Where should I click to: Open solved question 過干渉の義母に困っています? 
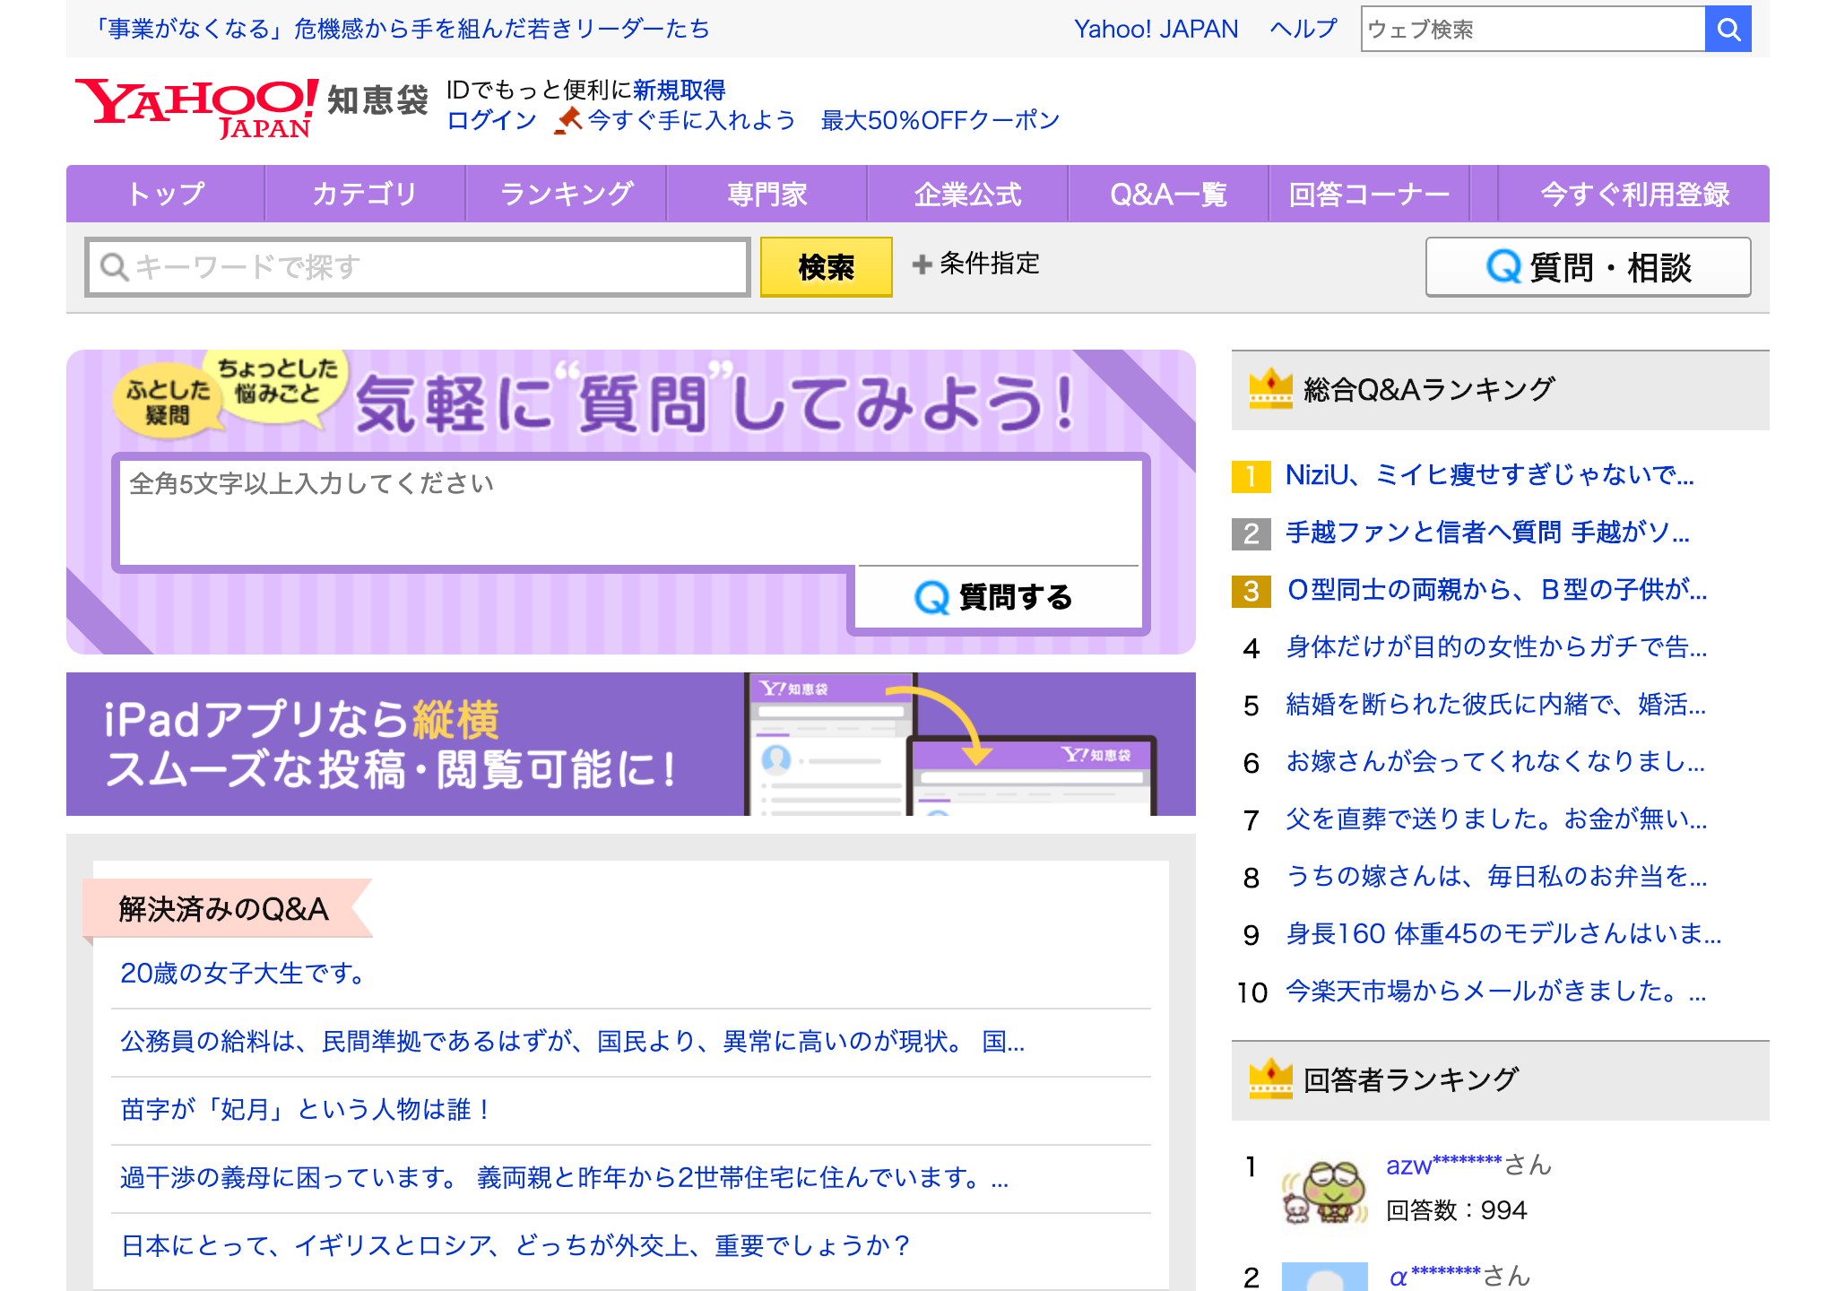pos(565,1178)
